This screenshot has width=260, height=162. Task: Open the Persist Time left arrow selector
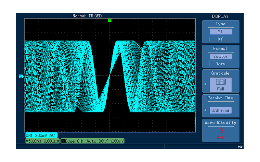206,110
